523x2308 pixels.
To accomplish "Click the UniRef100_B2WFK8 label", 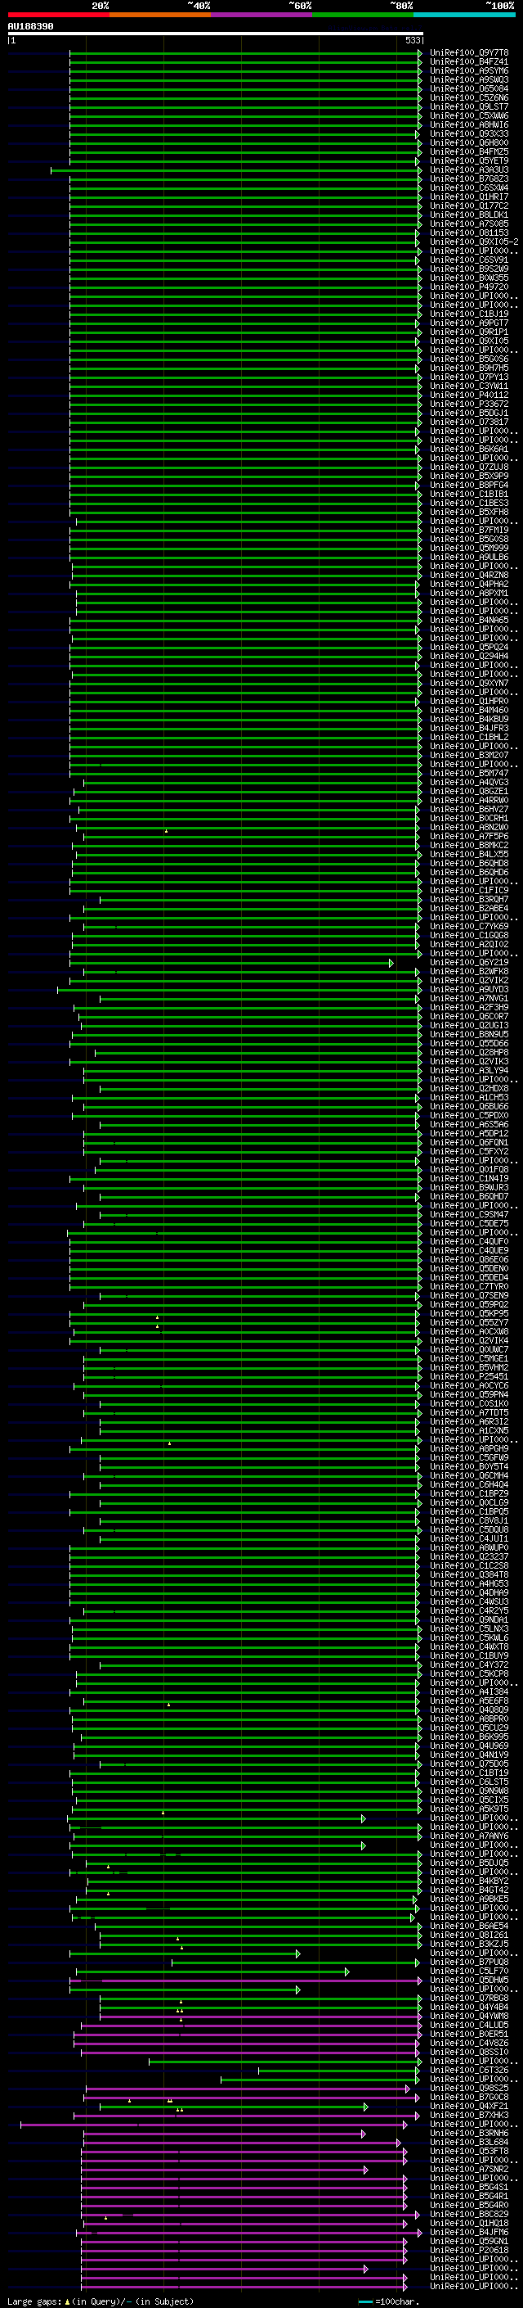I will (468, 971).
